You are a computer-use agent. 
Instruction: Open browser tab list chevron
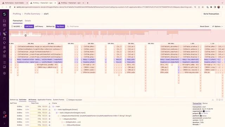[222, 3]
